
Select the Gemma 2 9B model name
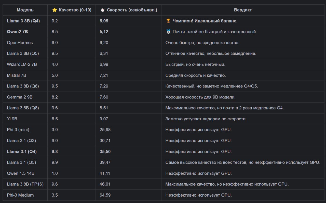pos(20,97)
